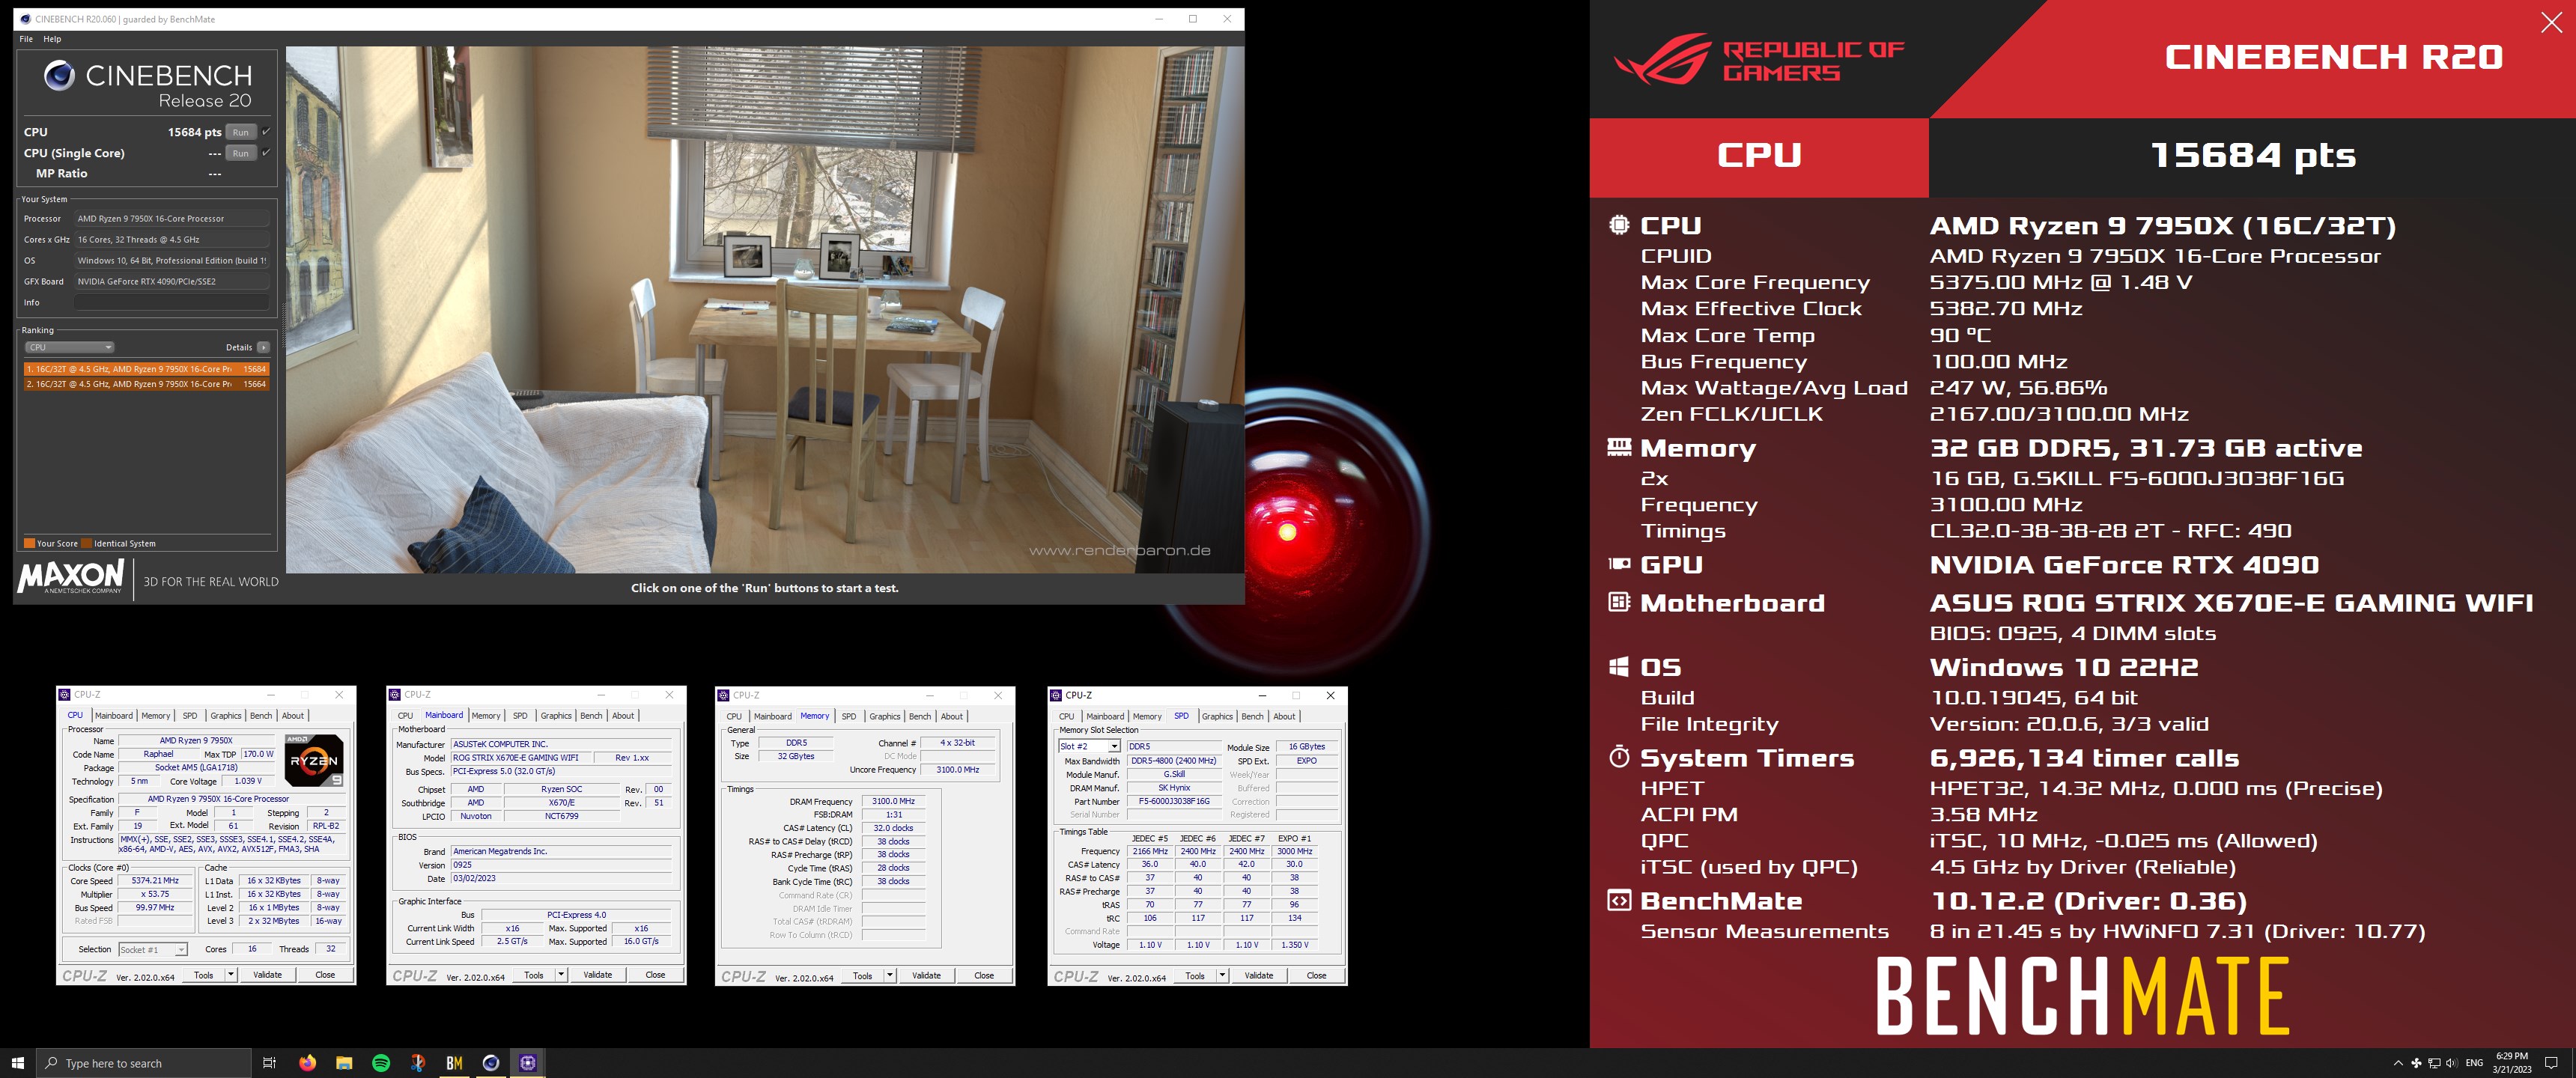Open Socket #1 selection dropdown in CPU-Z
The height and width of the screenshot is (1078, 2576).
153,949
